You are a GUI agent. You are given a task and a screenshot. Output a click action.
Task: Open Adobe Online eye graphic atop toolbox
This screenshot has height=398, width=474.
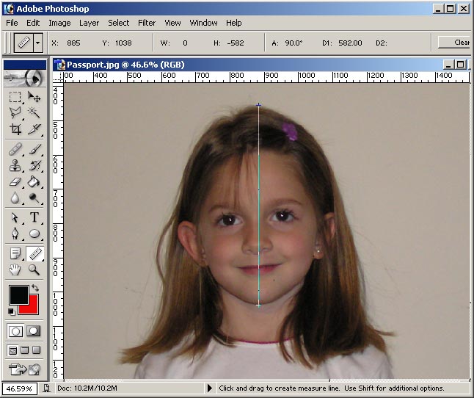[x=25, y=79]
